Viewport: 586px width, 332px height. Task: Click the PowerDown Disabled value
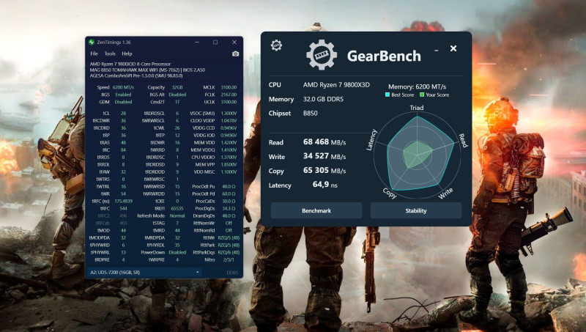[177, 252]
